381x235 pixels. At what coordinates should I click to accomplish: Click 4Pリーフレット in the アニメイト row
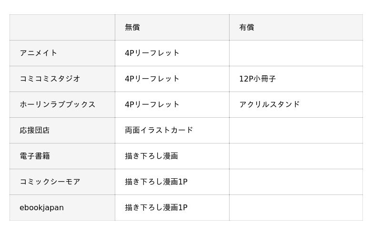coord(152,53)
